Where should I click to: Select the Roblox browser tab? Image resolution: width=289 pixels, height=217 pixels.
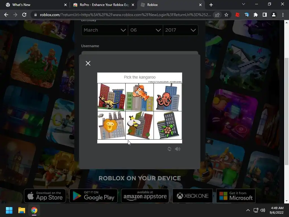[170, 5]
